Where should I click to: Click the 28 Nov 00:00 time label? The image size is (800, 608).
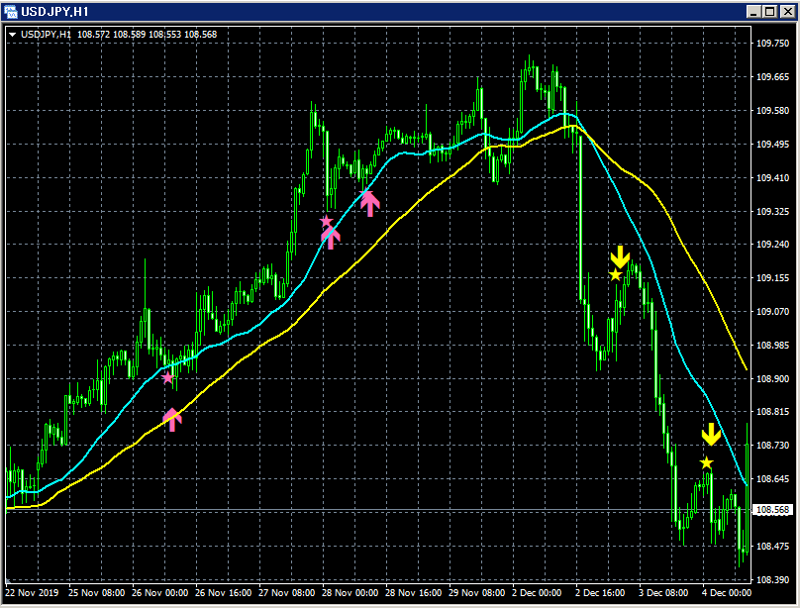click(350, 593)
